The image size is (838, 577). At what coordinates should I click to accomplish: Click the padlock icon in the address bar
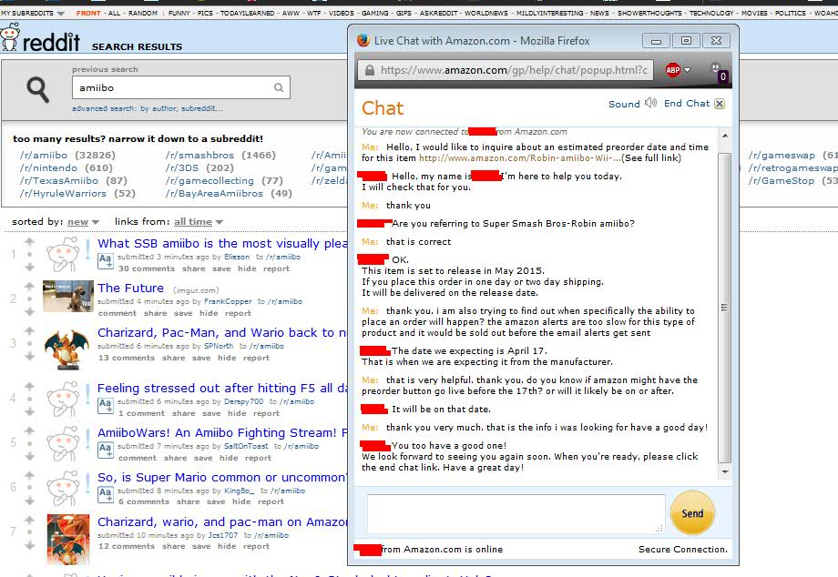[x=369, y=70]
